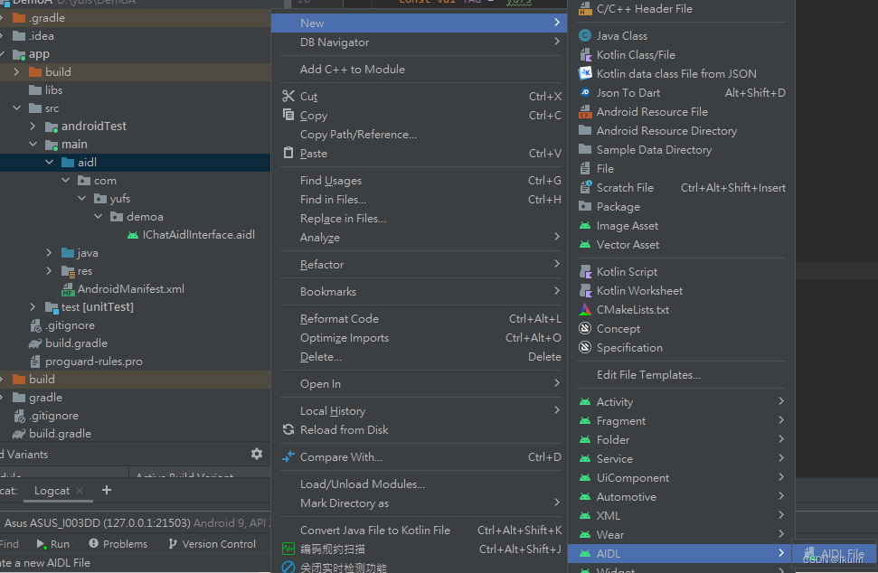The height and width of the screenshot is (573, 878).
Task: Open the Problems tool window
Action: pyautogui.click(x=118, y=544)
